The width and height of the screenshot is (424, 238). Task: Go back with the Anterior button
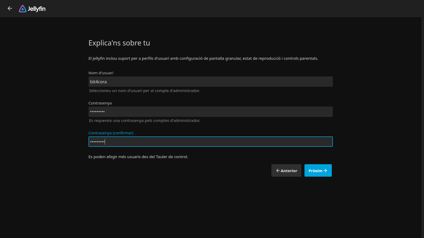click(286, 171)
